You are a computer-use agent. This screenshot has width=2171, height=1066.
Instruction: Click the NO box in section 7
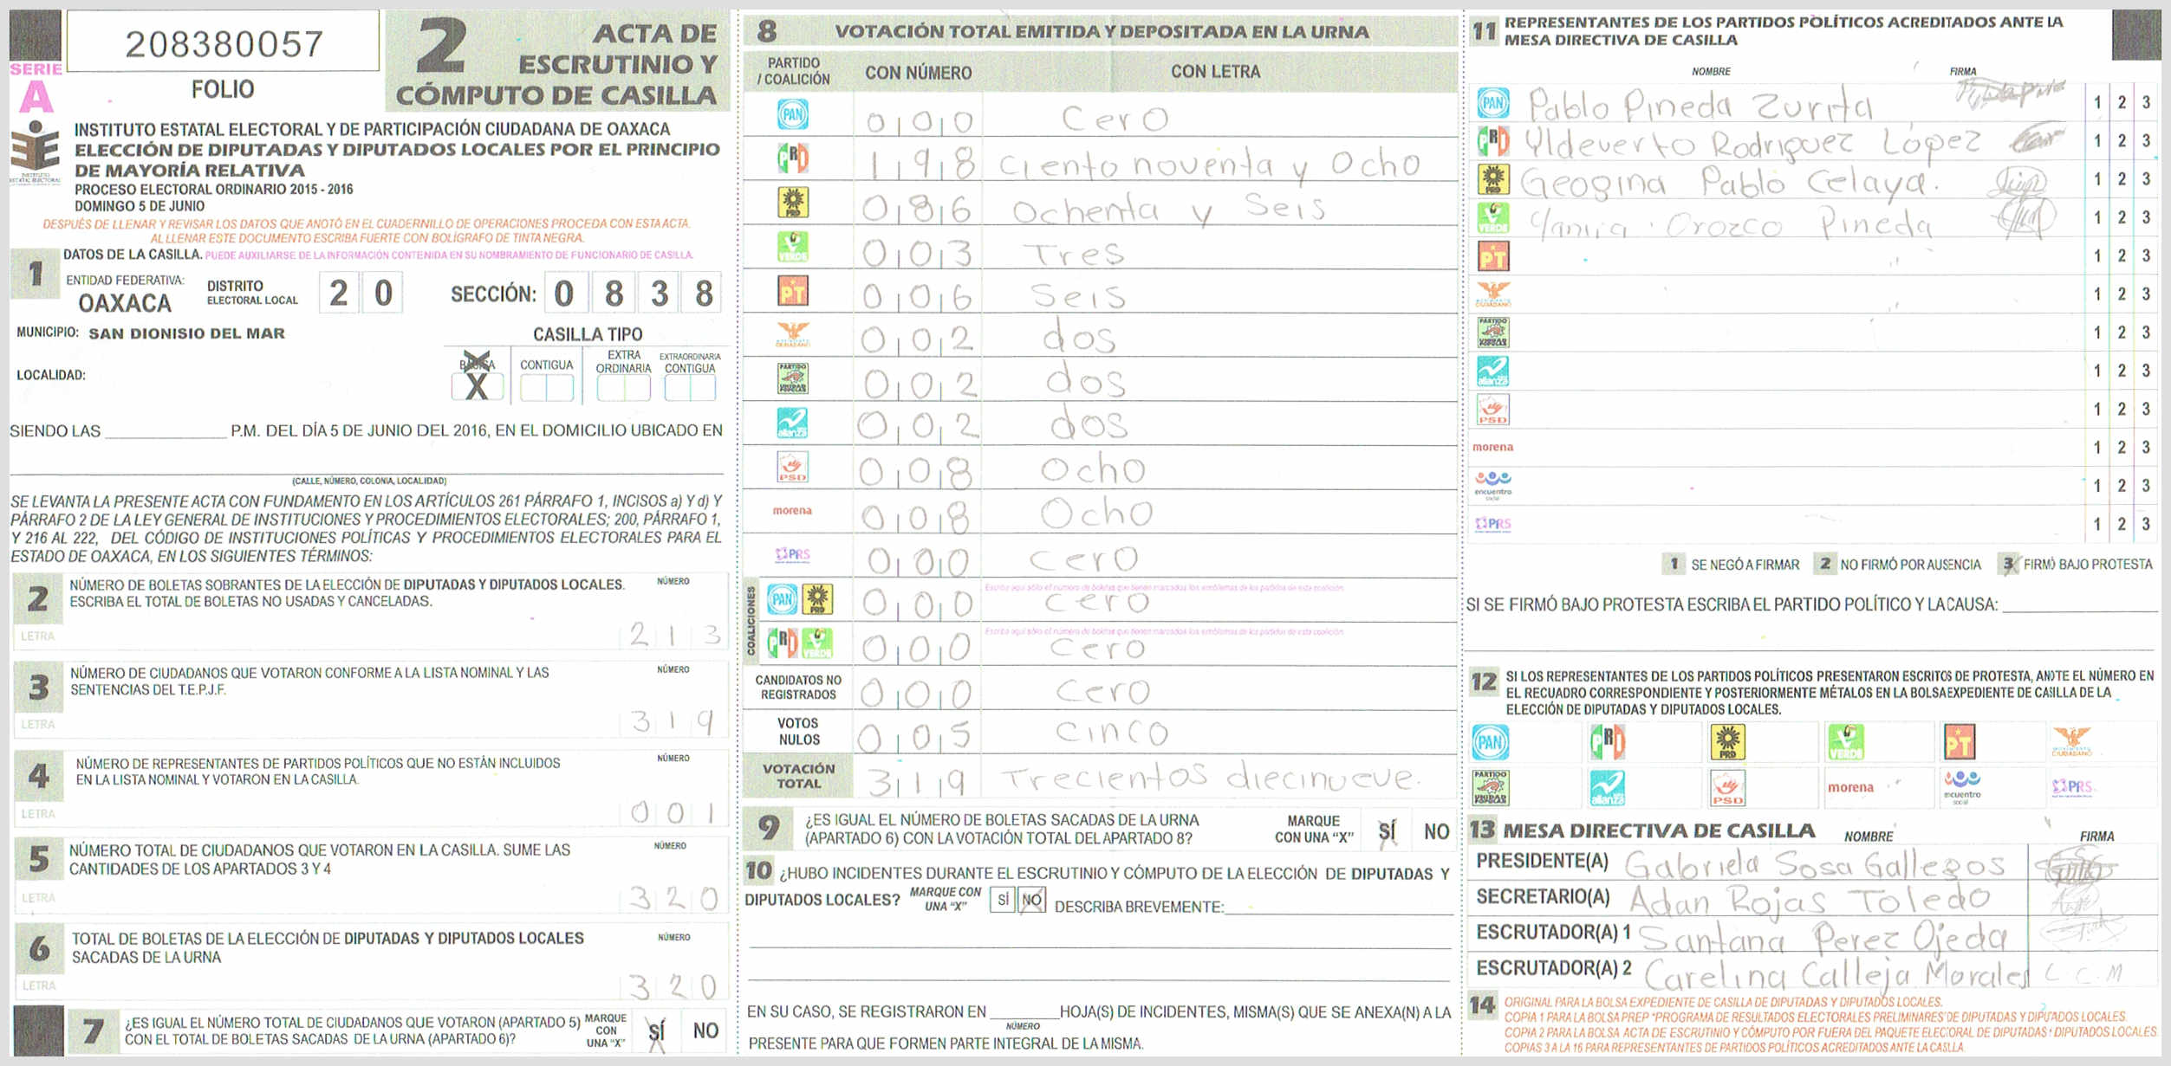[x=705, y=1030]
